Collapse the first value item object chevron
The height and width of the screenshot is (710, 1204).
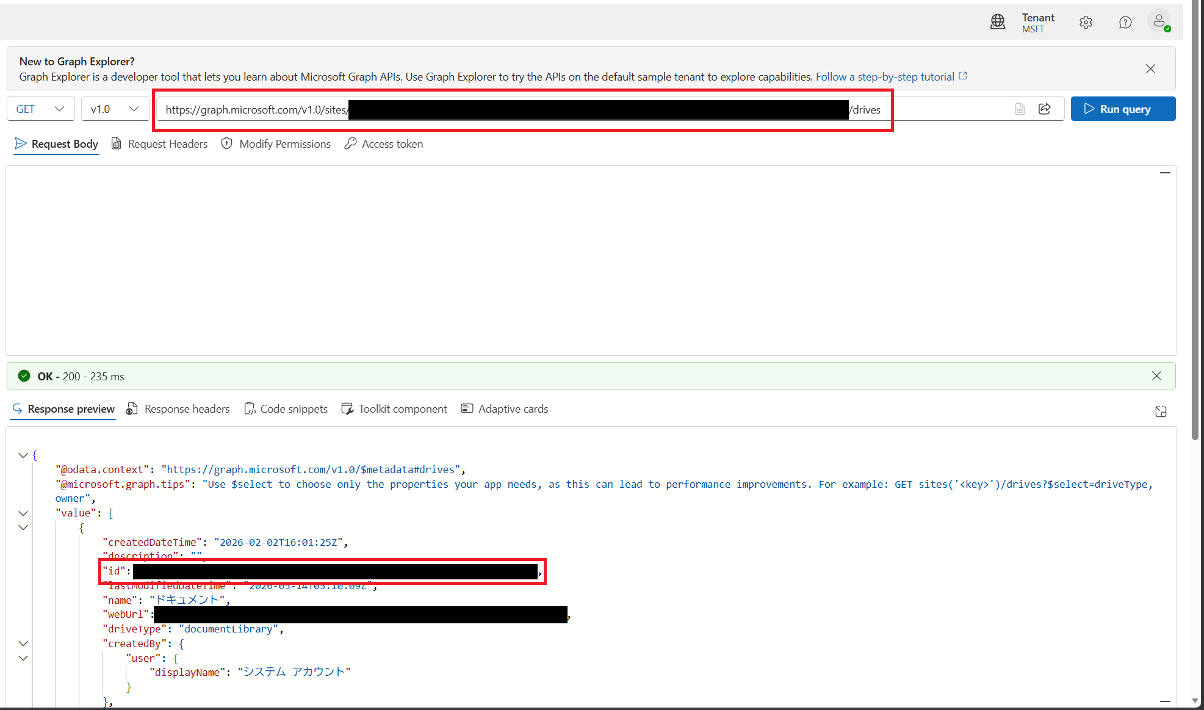[x=23, y=528]
